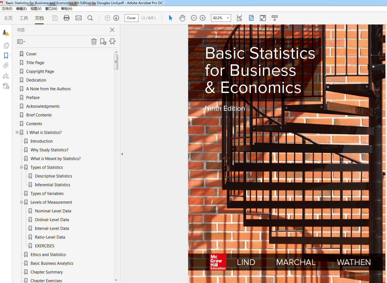Click the Email envelope icon
This screenshot has width=387, height=283.
79,18
